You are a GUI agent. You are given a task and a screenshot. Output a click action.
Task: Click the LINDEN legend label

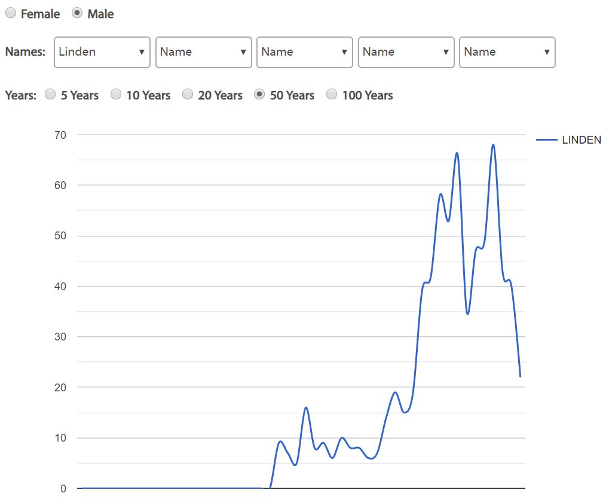pyautogui.click(x=581, y=140)
